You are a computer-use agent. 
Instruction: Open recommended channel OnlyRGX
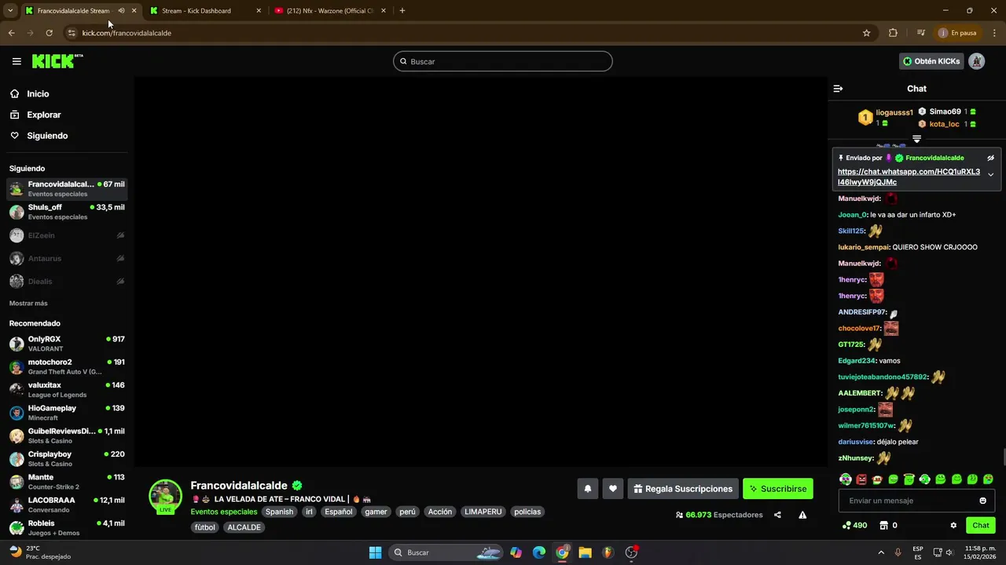pyautogui.click(x=67, y=344)
